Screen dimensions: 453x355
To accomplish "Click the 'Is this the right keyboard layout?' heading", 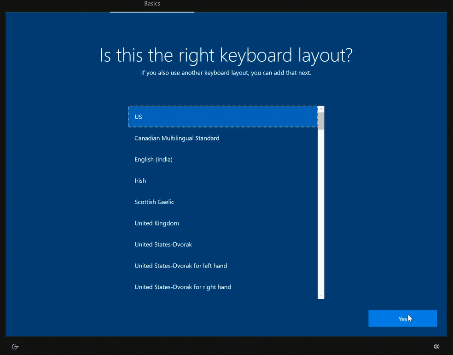I will (x=226, y=55).
